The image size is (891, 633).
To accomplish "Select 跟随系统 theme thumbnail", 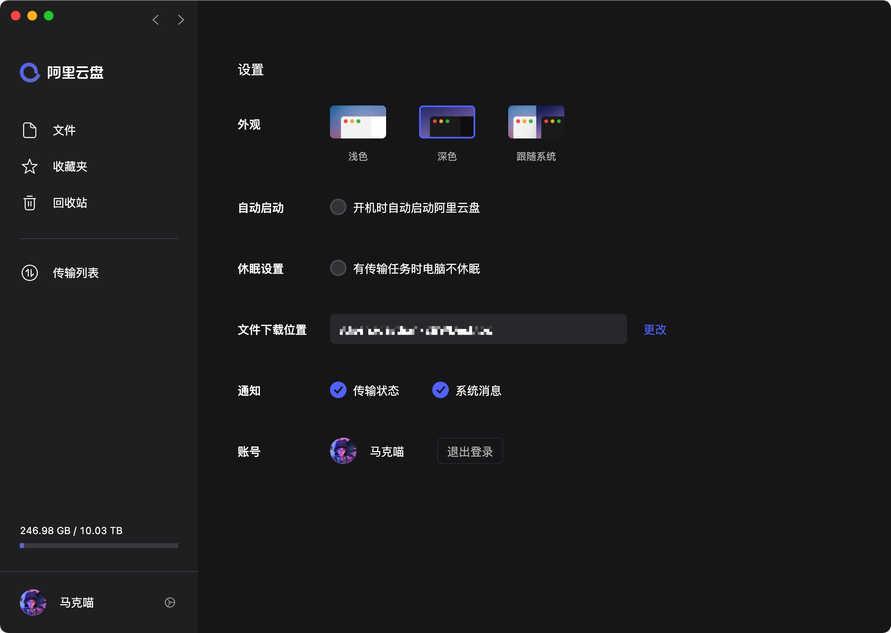I will 536,122.
